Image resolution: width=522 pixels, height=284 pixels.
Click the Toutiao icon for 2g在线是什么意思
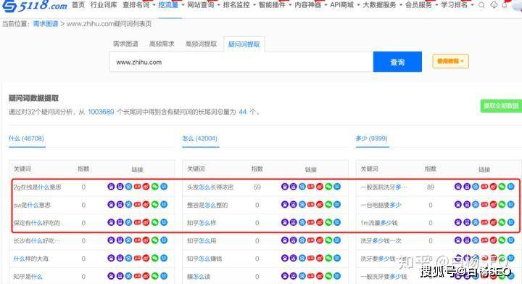[138, 187]
